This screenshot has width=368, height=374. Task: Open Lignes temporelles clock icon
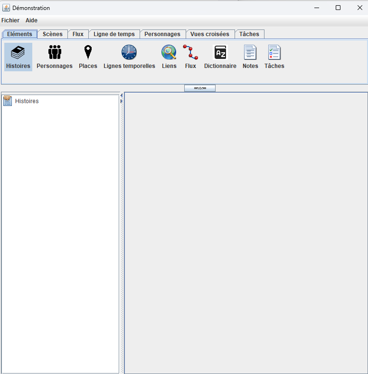click(x=129, y=52)
